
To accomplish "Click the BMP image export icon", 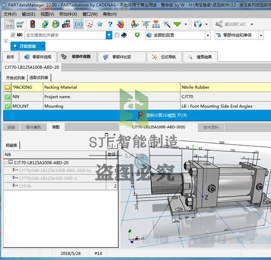I will 9,24.
